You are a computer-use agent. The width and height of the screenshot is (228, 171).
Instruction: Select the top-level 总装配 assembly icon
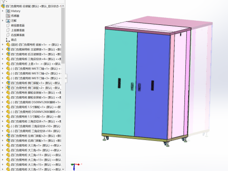(3, 6)
